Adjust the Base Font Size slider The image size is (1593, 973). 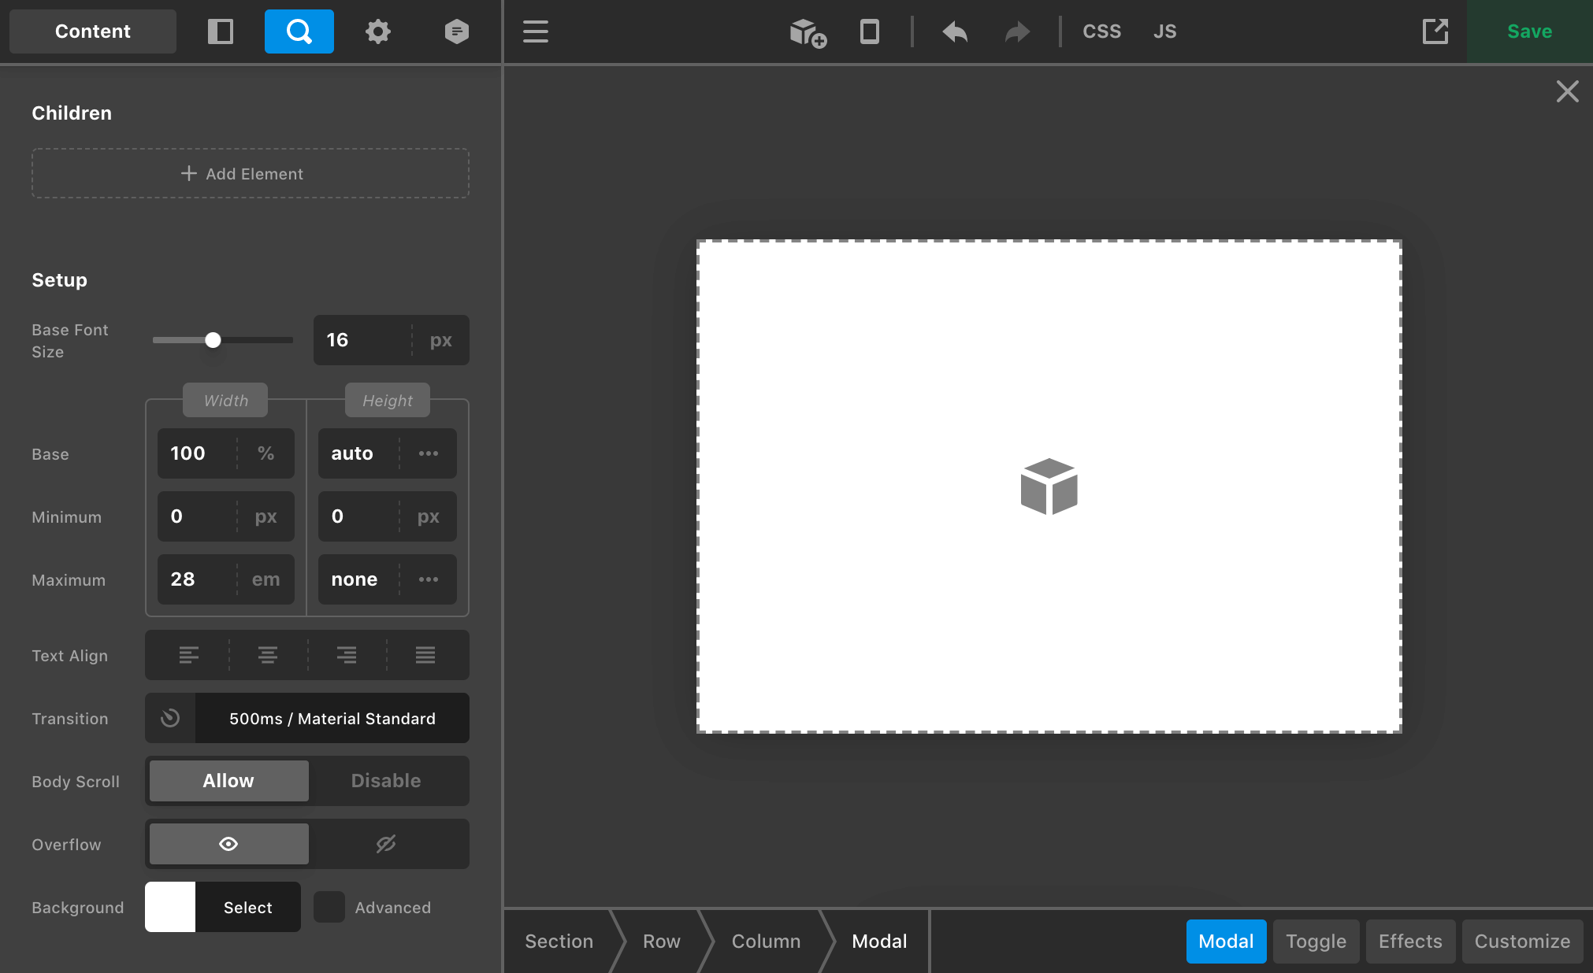(x=213, y=340)
